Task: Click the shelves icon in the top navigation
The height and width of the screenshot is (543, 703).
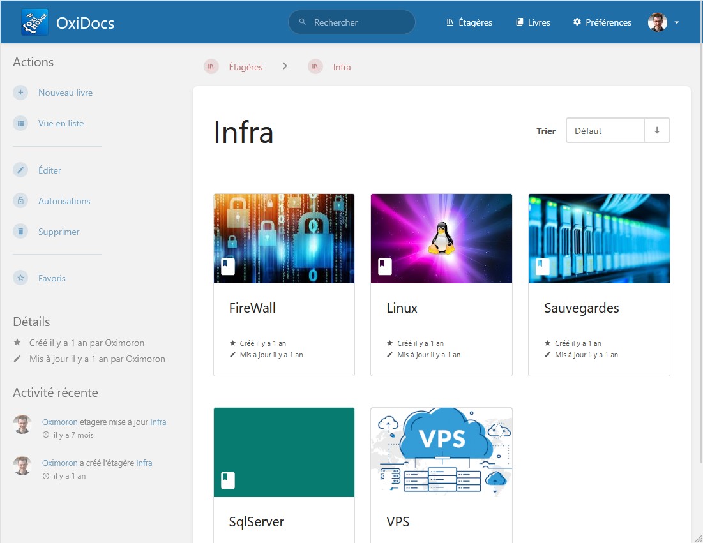Action: coord(450,22)
